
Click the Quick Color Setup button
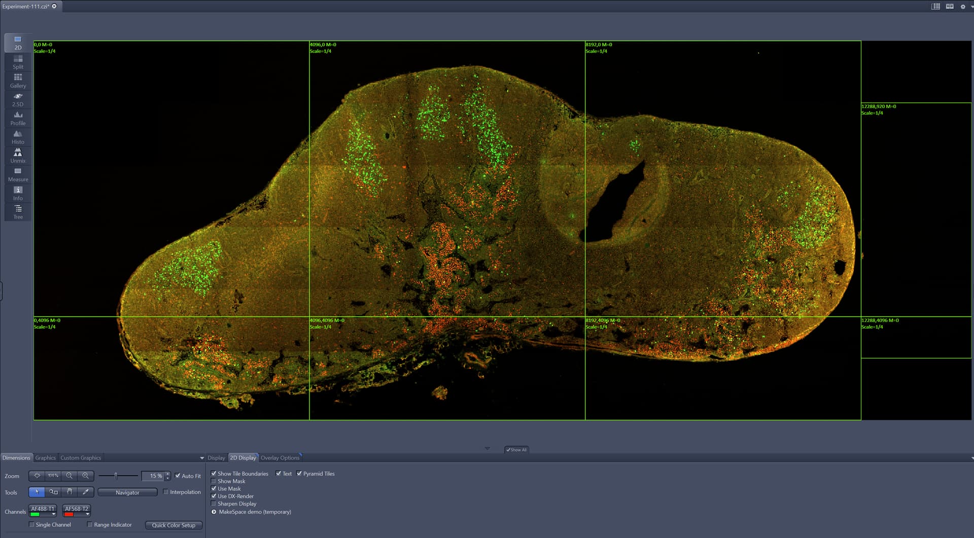(x=173, y=525)
